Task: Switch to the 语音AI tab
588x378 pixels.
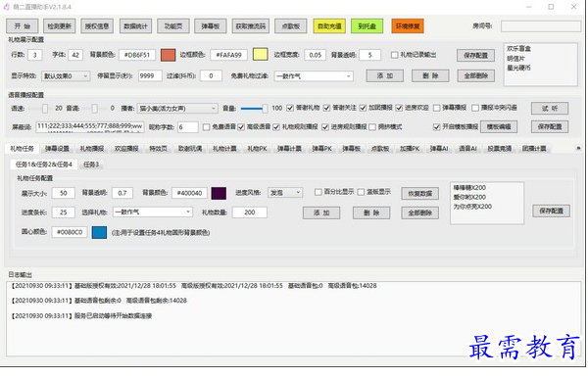Action: pyautogui.click(x=468, y=149)
